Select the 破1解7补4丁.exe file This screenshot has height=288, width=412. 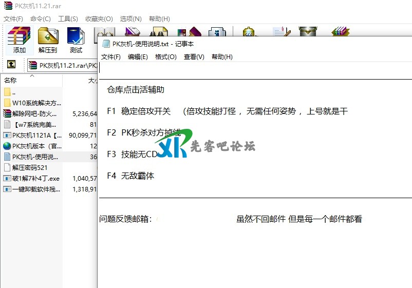pos(35,178)
